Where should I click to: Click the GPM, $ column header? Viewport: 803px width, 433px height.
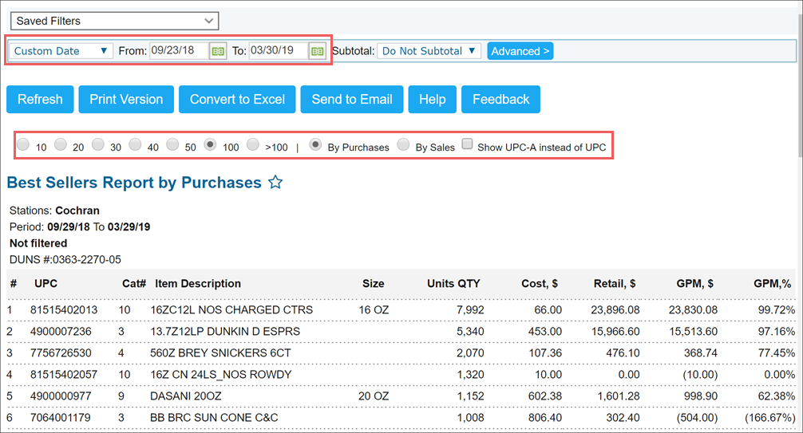(x=695, y=284)
